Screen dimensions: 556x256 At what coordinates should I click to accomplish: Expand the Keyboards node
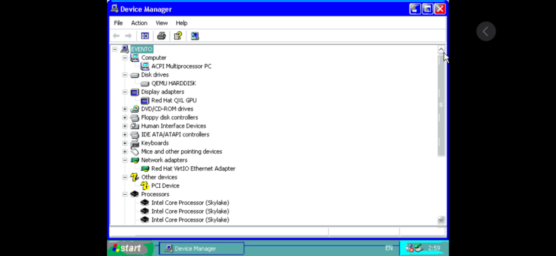[x=125, y=143]
